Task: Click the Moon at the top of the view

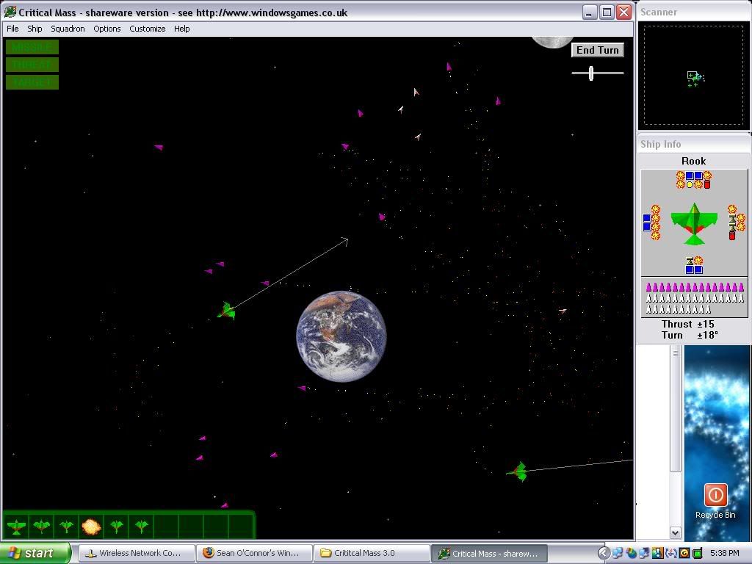Action: point(552,42)
